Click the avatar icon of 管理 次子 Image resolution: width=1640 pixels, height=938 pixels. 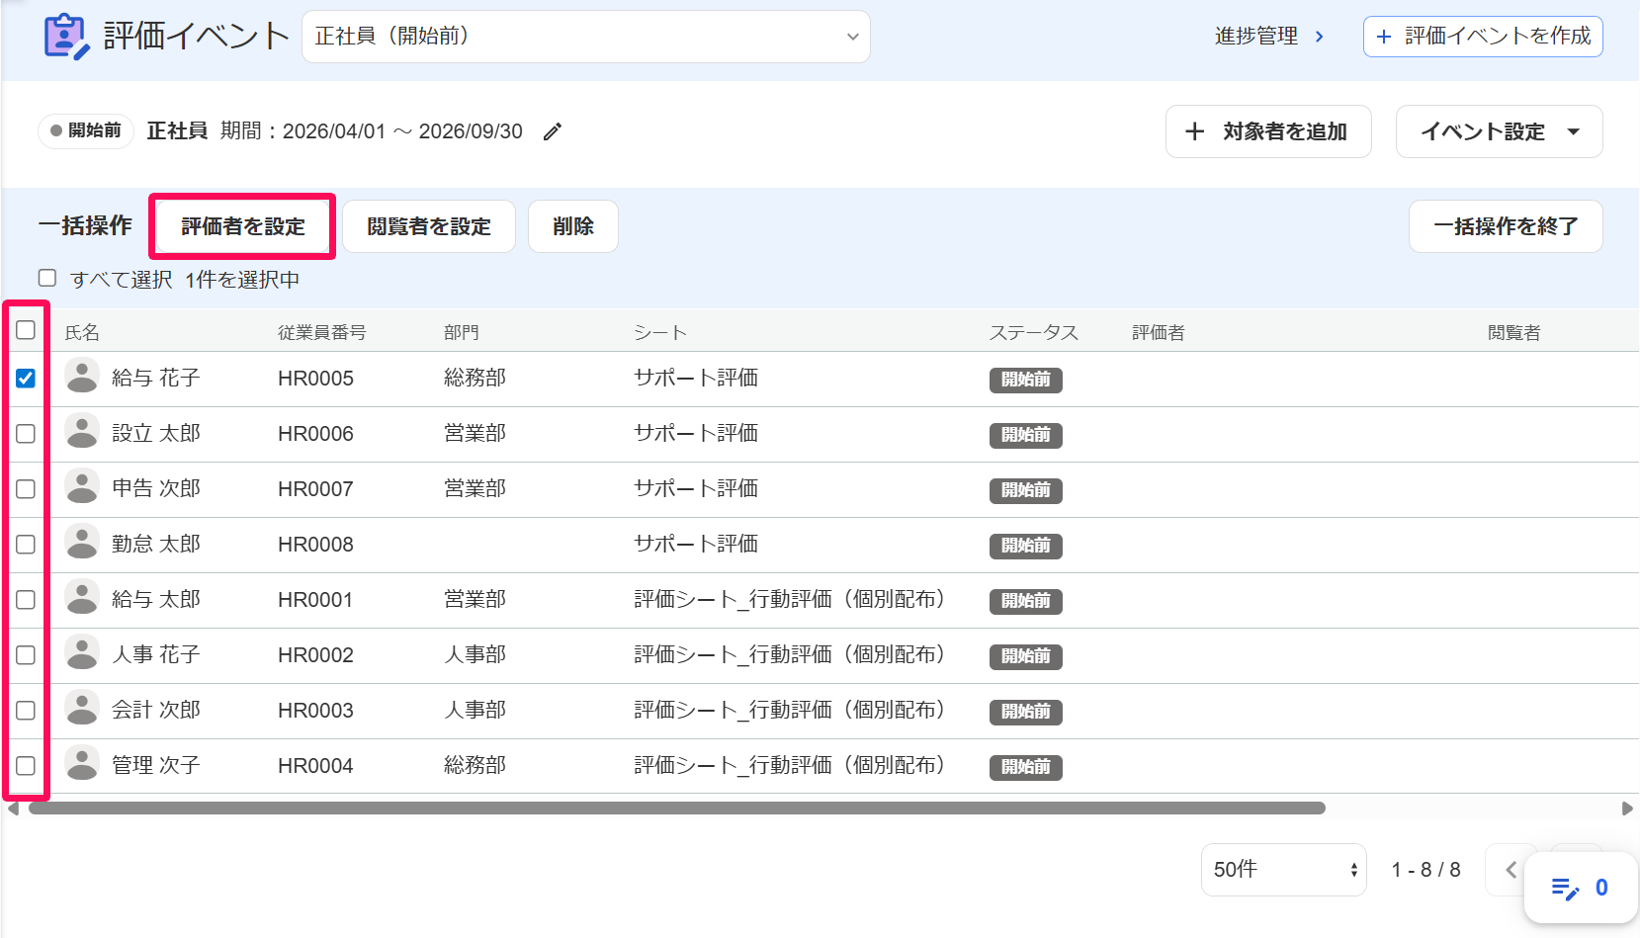(x=82, y=763)
